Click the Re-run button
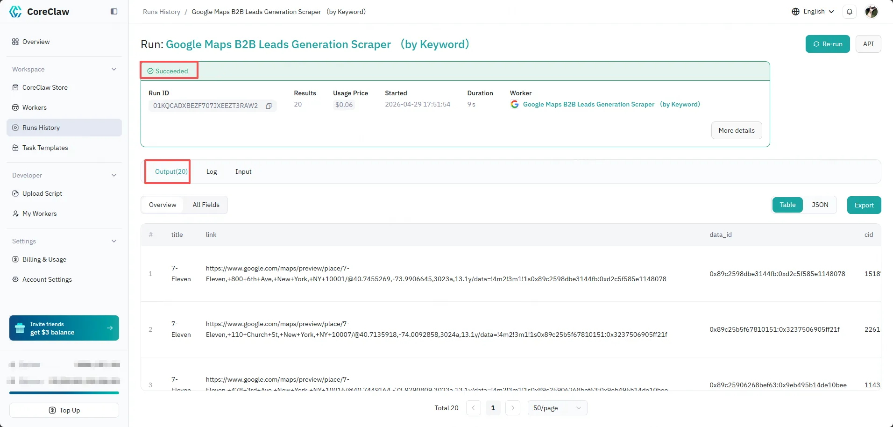 pyautogui.click(x=828, y=44)
